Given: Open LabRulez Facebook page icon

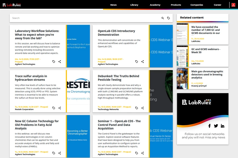Looking at the screenshot, I should coord(209,126).
